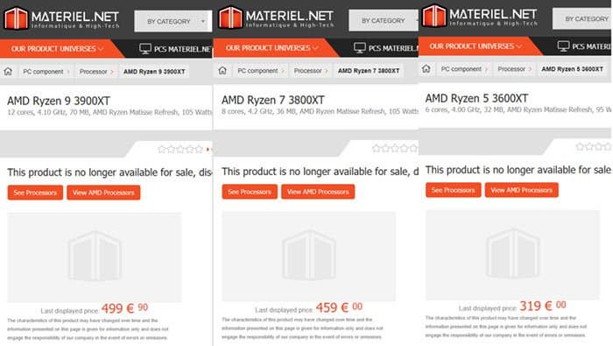Open PC component breadcrumb for Ryzen 9 3900XT
613x346 pixels.
43,72
